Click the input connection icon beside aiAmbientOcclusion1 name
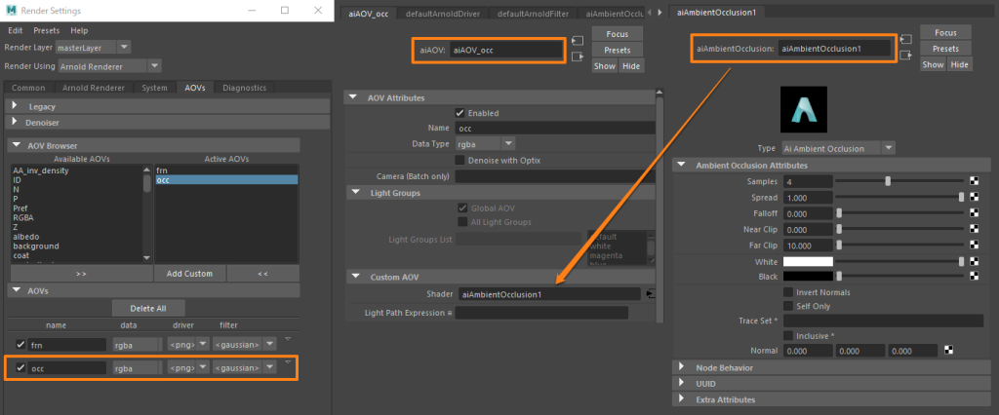 [x=905, y=40]
